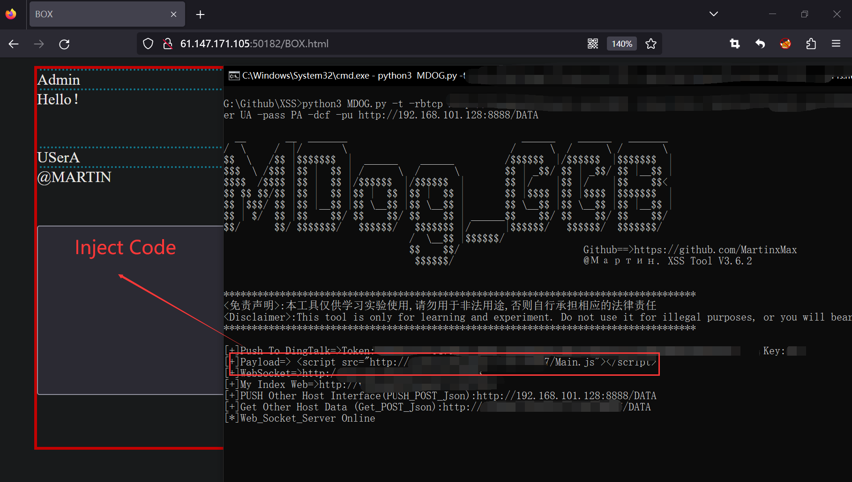Image resolution: width=852 pixels, height=482 pixels.
Task: Click the 'Web_Socket_Server Online' status line
Action: 300,418
